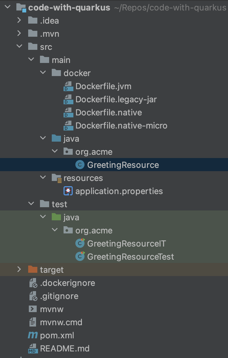Collapse the main folder chevron
Viewport: 228px width, 358px height.
pos(31,60)
